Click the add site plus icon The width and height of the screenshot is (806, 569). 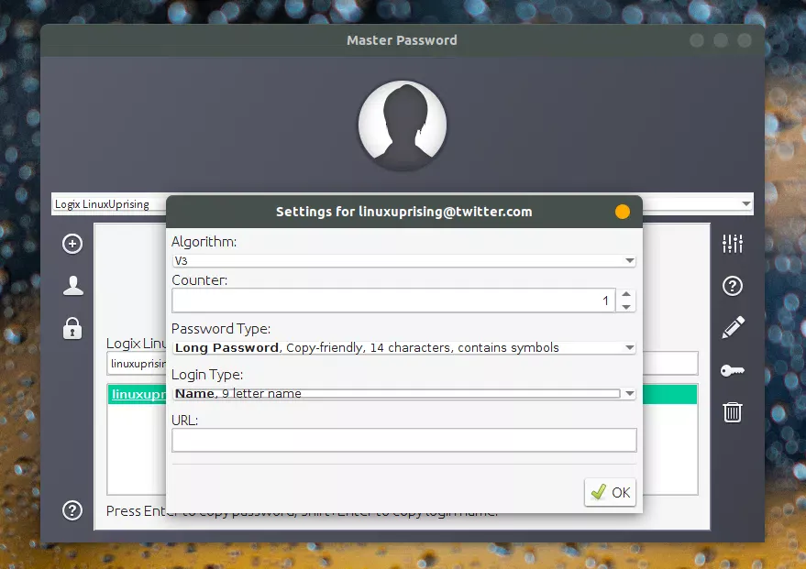72,244
